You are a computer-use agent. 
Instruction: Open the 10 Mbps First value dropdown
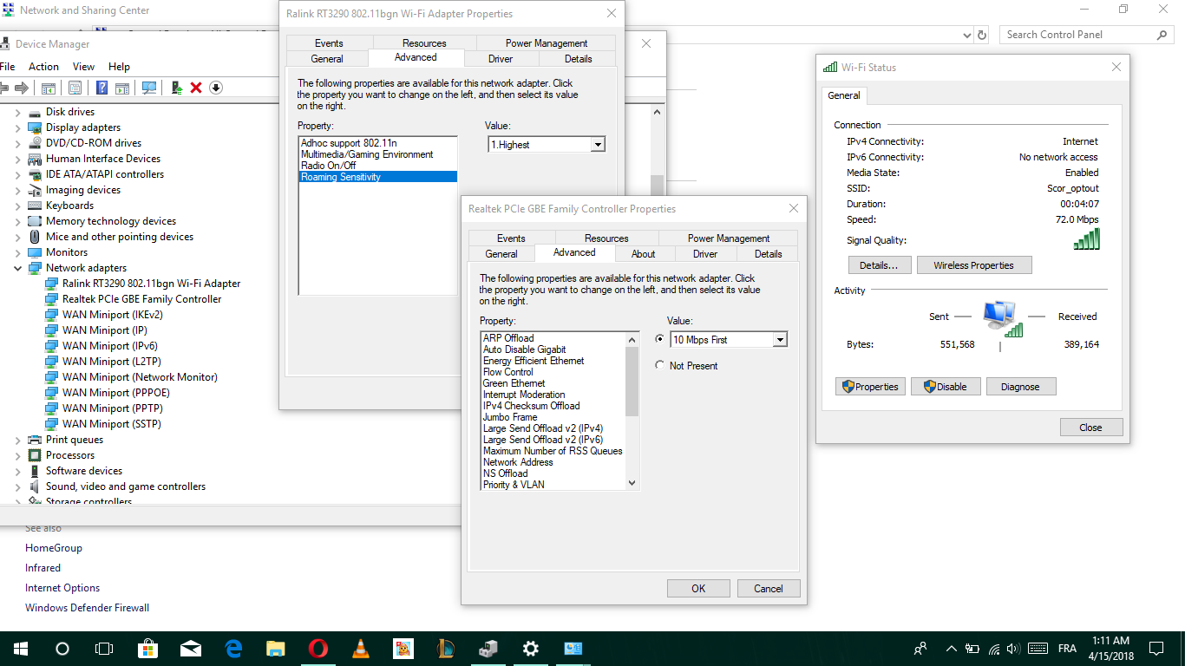pos(780,340)
